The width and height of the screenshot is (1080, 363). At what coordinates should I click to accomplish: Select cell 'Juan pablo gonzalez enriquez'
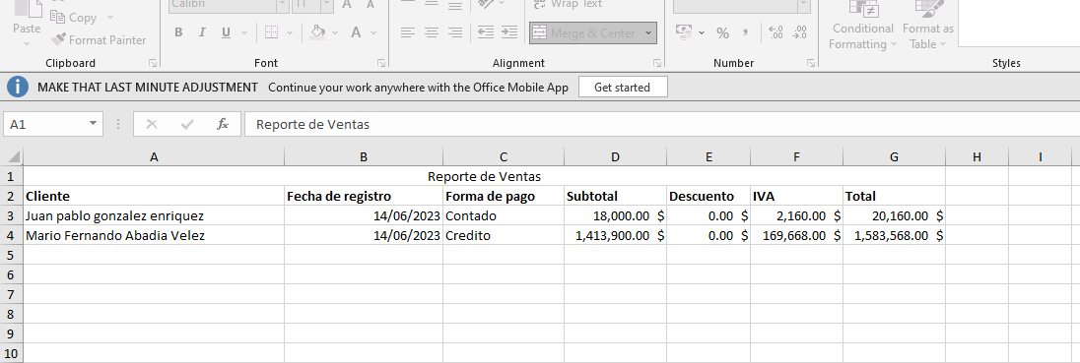tap(154, 215)
